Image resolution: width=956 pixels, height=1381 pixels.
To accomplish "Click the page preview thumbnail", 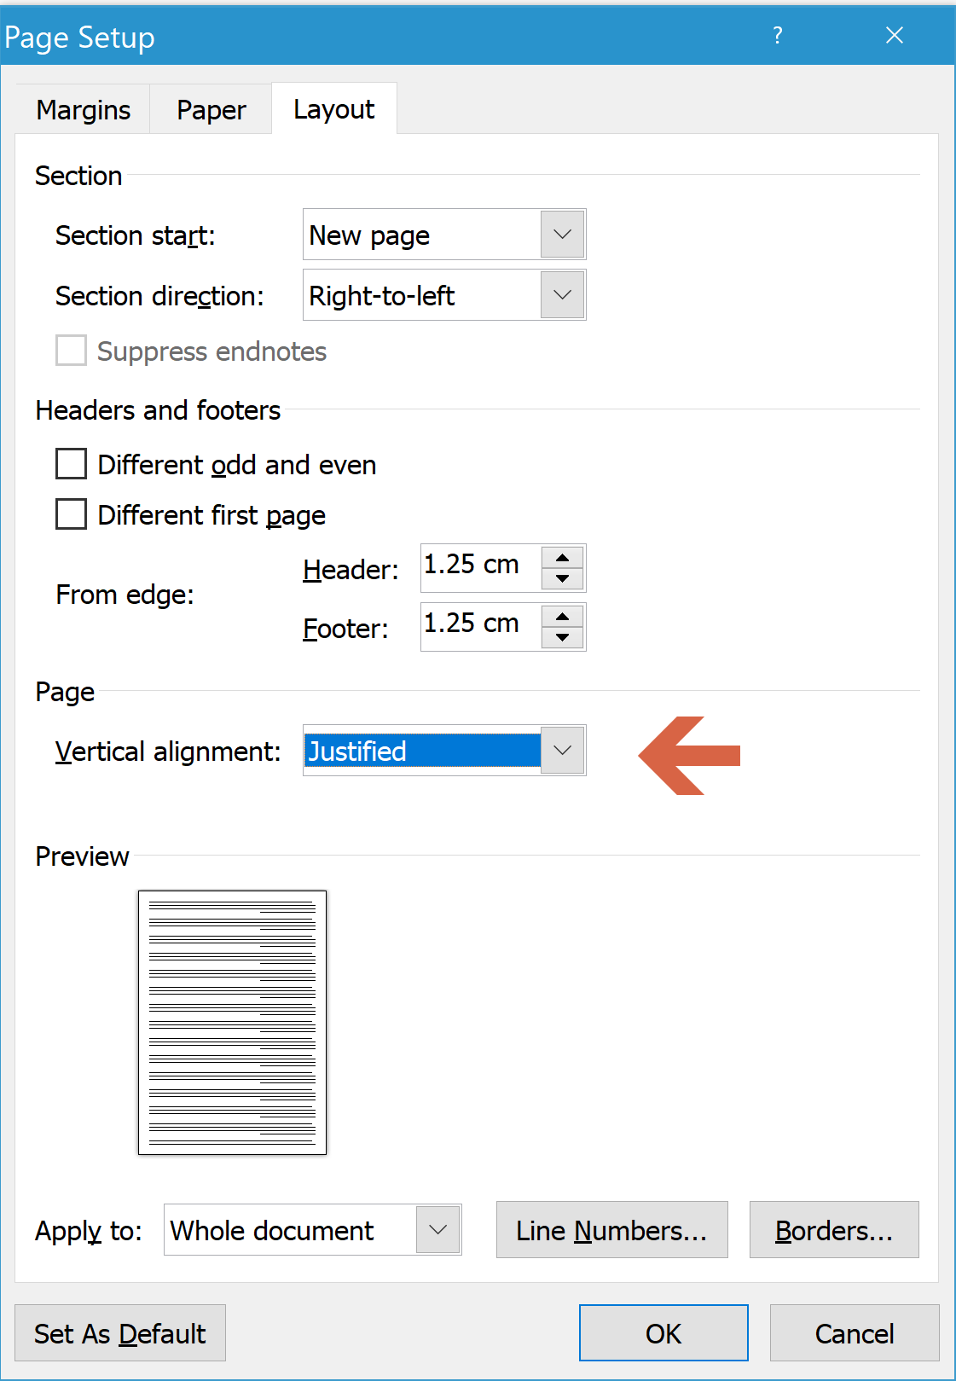I will point(232,1022).
